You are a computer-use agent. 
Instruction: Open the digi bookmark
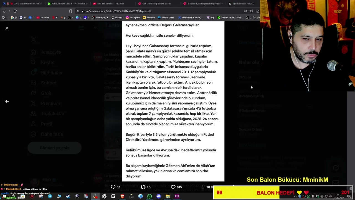click(x=210, y=17)
